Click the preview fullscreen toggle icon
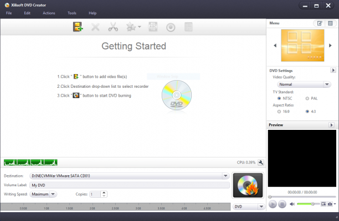Image resolution: width=339 pixels, height=221 pixels. click(x=323, y=204)
